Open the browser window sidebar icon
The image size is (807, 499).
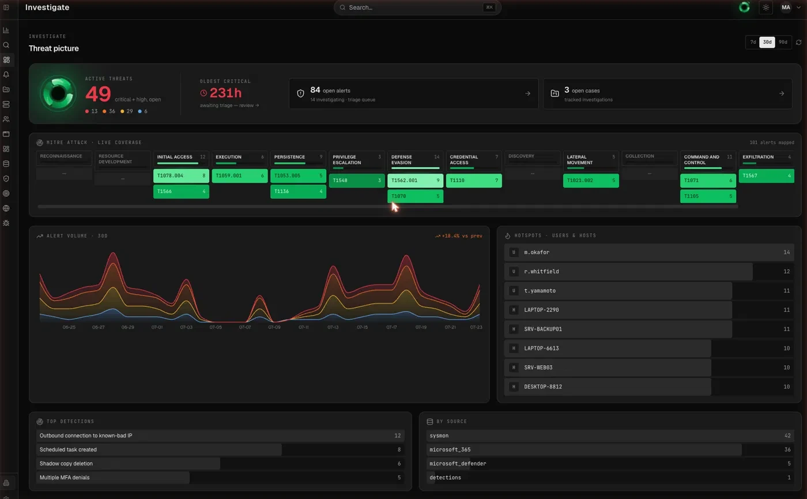click(x=6, y=134)
